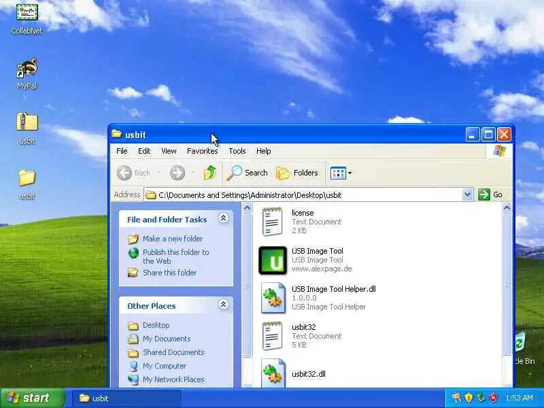Select the usbit32.dll file icon
Image resolution: width=544 pixels, height=408 pixels.
click(x=273, y=373)
